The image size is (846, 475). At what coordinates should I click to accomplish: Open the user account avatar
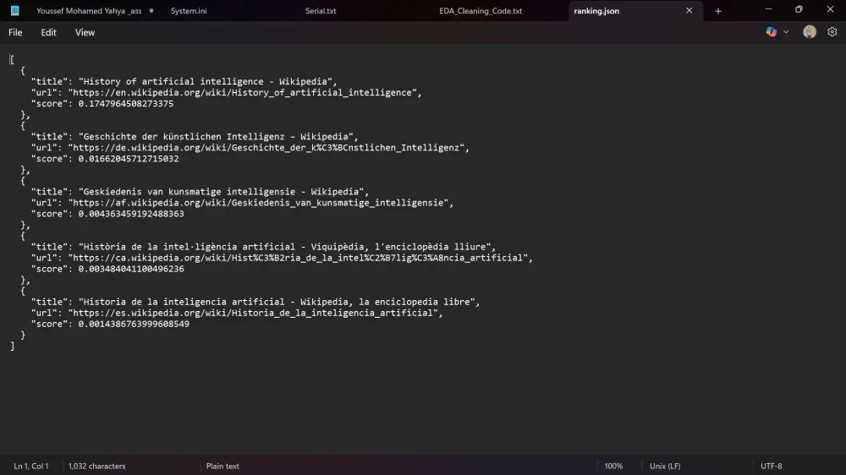coord(810,32)
